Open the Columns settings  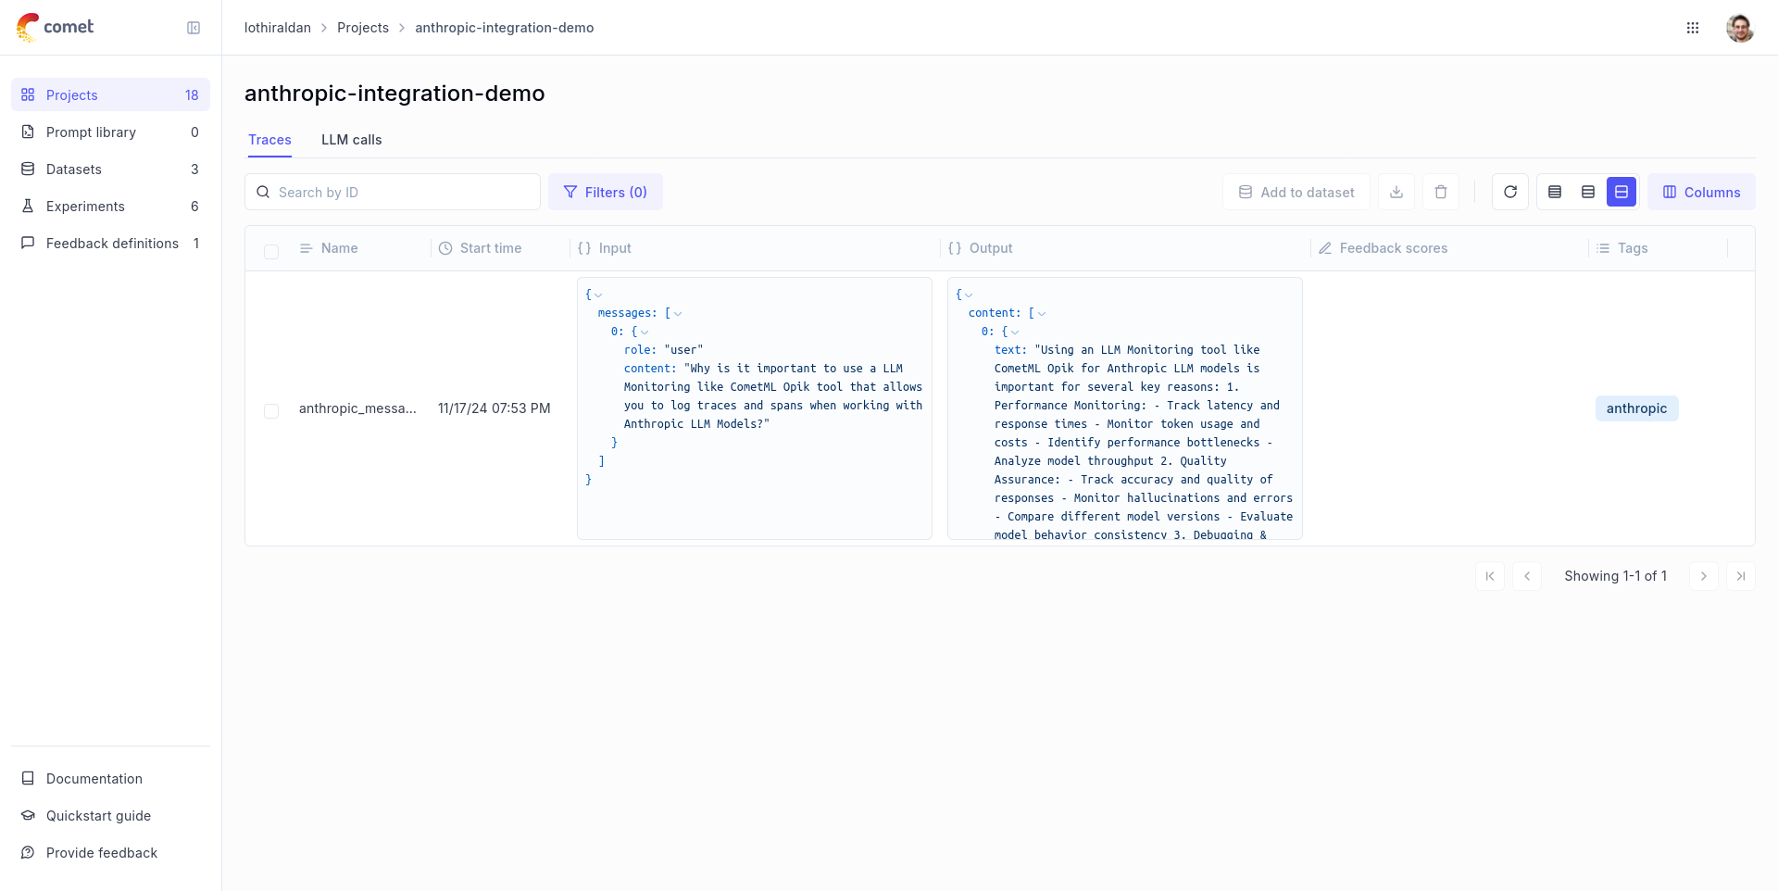[1700, 192]
